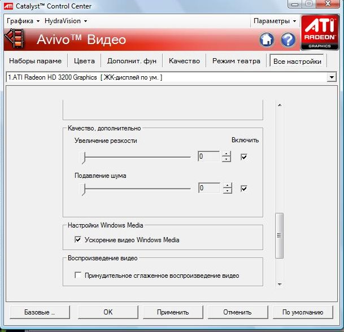Click the Применить button
Image resolution: width=344 pixels, height=332 pixels.
(173, 312)
